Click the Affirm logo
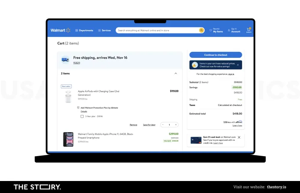300x193 pixels. pos(239,122)
